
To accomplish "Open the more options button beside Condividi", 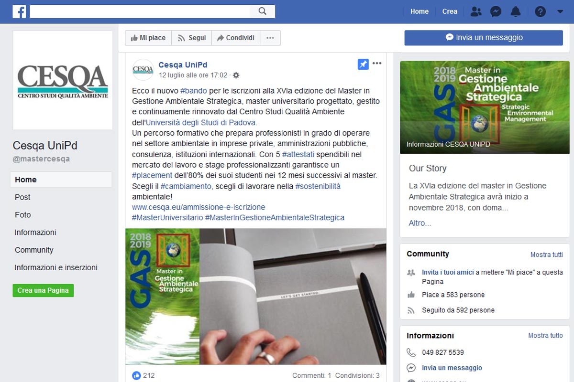I will [270, 38].
